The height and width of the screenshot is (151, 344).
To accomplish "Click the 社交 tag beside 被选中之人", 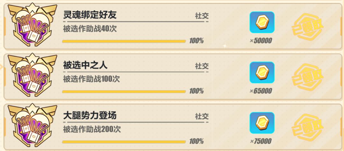I will coord(202,66).
